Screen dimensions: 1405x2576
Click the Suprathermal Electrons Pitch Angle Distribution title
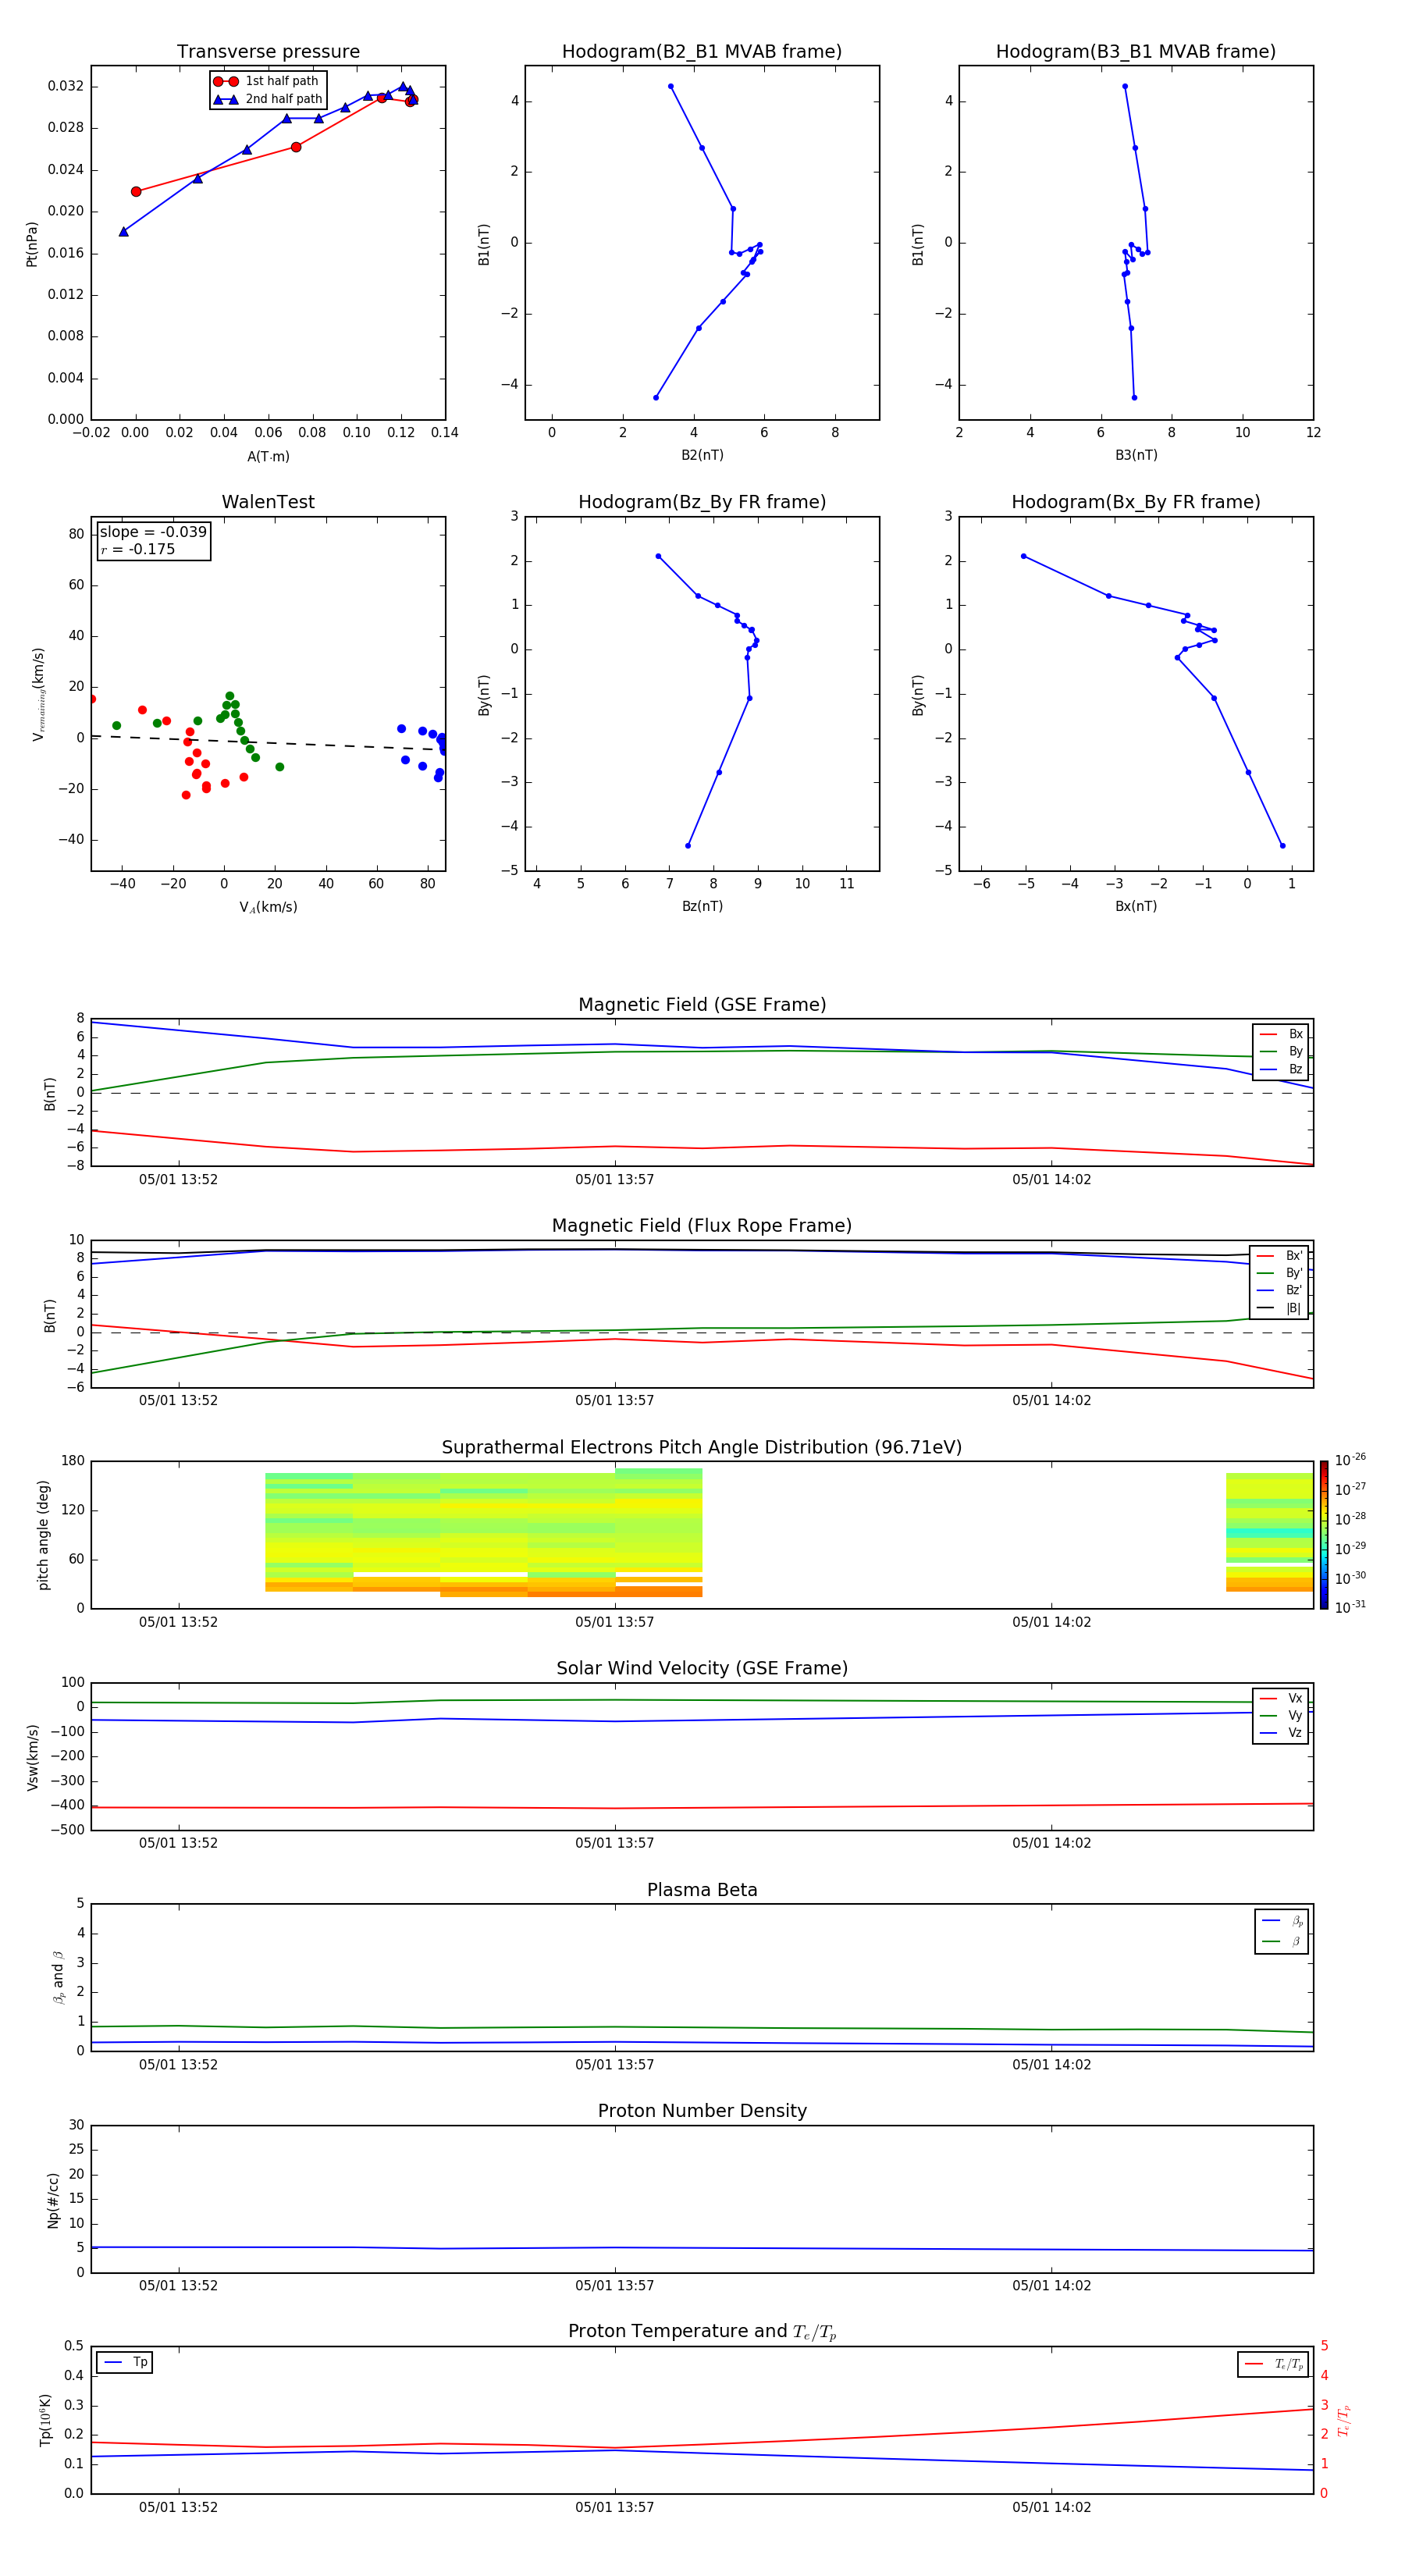click(702, 1448)
